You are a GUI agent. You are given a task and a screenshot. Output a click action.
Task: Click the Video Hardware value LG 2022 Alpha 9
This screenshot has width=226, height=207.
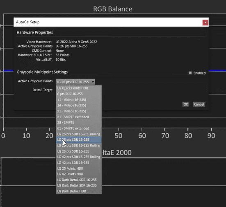click(76, 42)
